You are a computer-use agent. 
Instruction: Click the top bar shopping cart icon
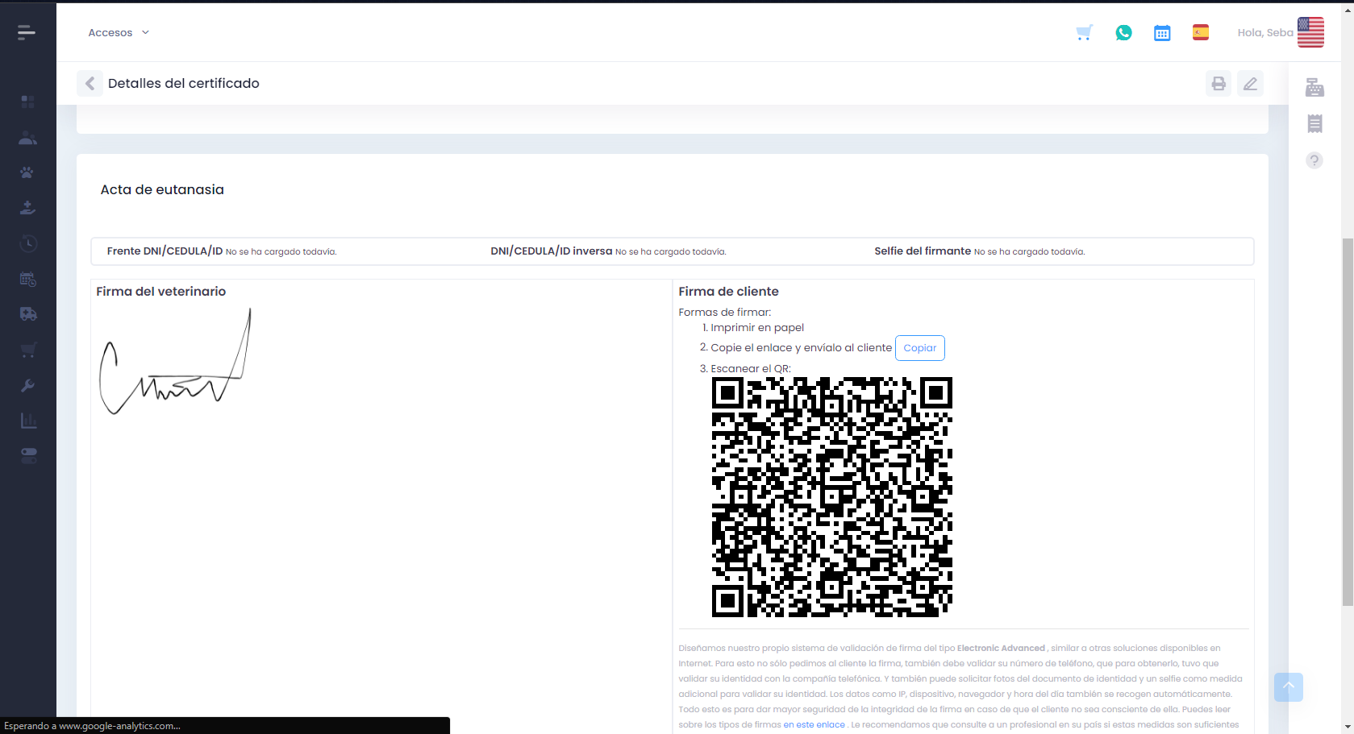pos(1085,32)
